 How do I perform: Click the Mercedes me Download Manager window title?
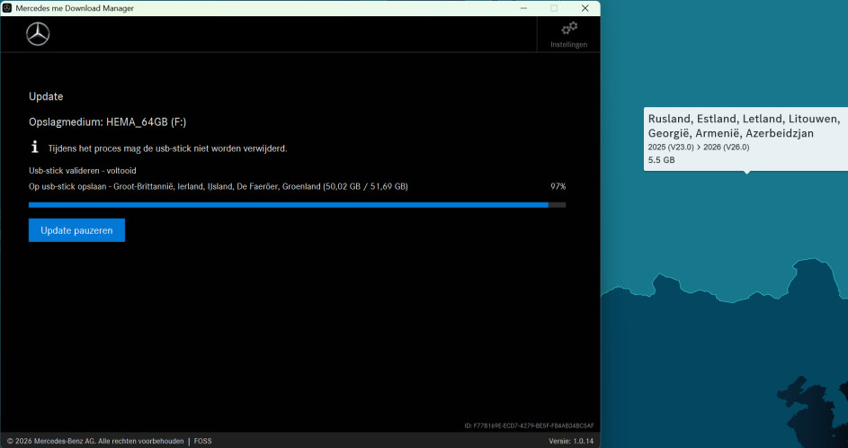coord(75,8)
